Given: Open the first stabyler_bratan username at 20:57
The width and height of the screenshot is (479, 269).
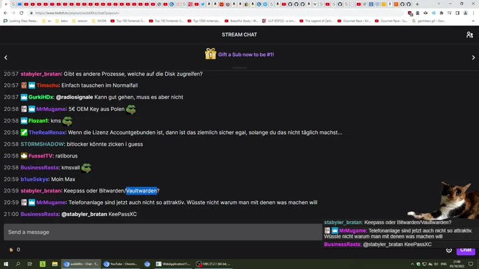Looking at the screenshot, I should click(41, 74).
